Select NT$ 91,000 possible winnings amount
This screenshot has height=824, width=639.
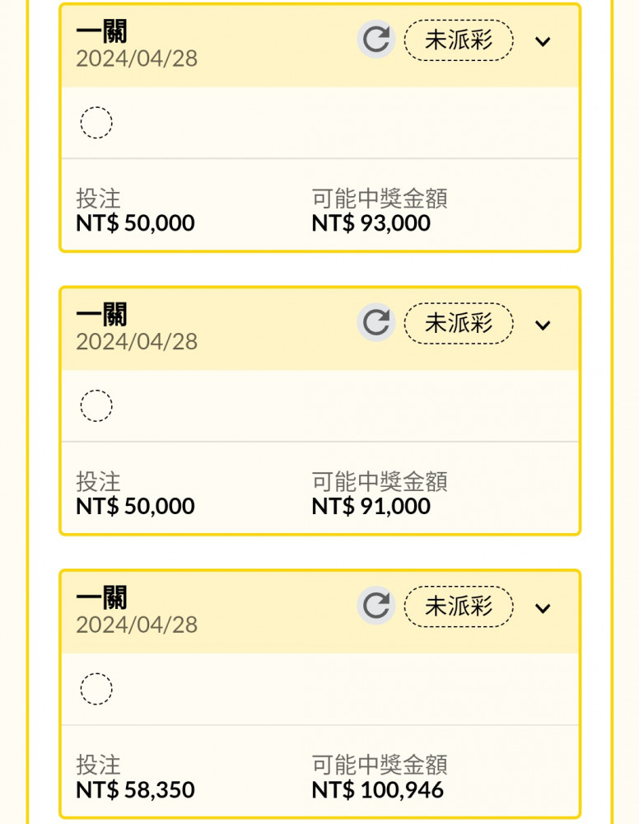371,507
